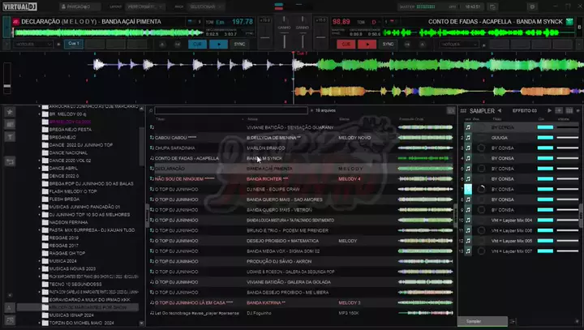This screenshot has height=330, width=584.
Task: Expand the MUSICA 2024 folder
Action: coord(39,261)
